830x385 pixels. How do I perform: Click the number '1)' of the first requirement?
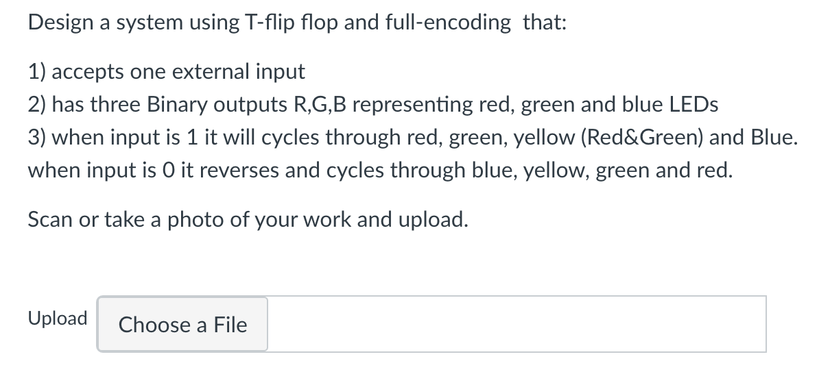38,72
